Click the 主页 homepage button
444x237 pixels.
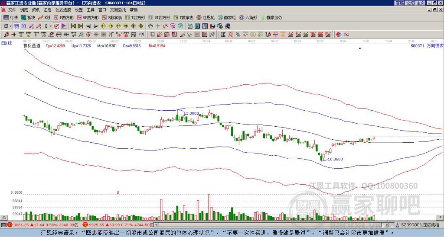point(420,3)
